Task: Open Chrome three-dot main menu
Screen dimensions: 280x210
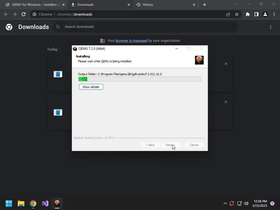Action: pyautogui.click(x=274, y=14)
